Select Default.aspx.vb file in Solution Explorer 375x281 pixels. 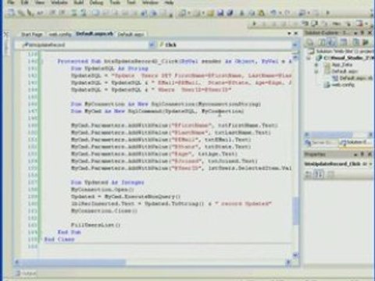352,78
